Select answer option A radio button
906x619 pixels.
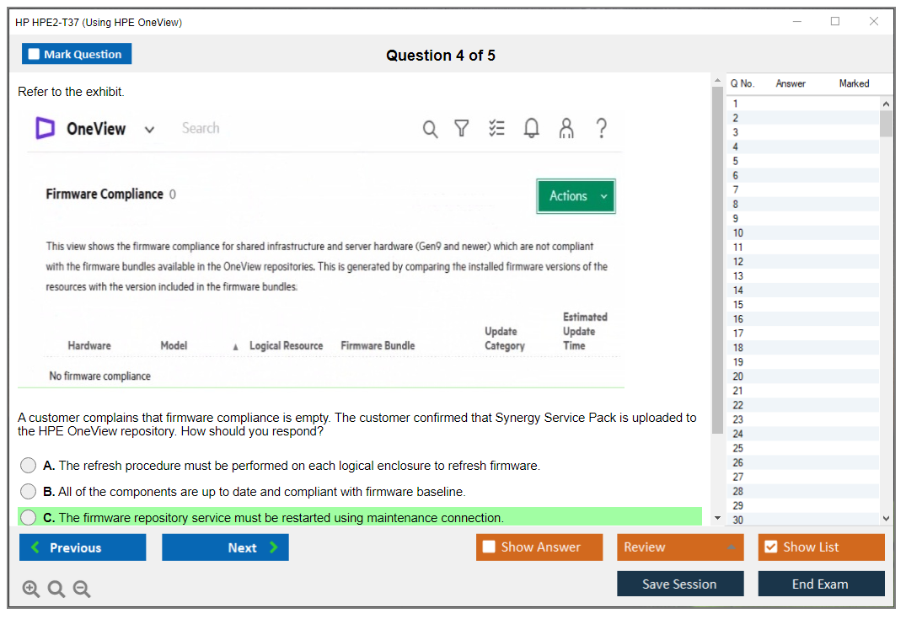point(29,466)
